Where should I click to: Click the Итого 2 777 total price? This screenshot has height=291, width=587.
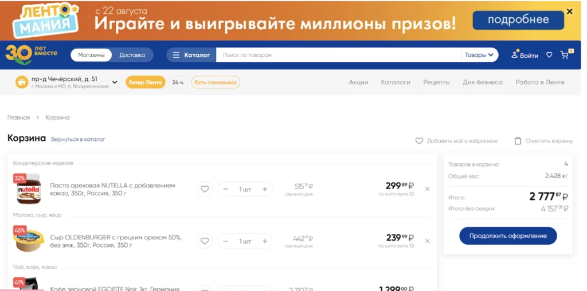(549, 196)
